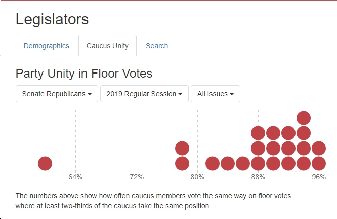Select the bottom dot just left of 80%

click(x=182, y=163)
